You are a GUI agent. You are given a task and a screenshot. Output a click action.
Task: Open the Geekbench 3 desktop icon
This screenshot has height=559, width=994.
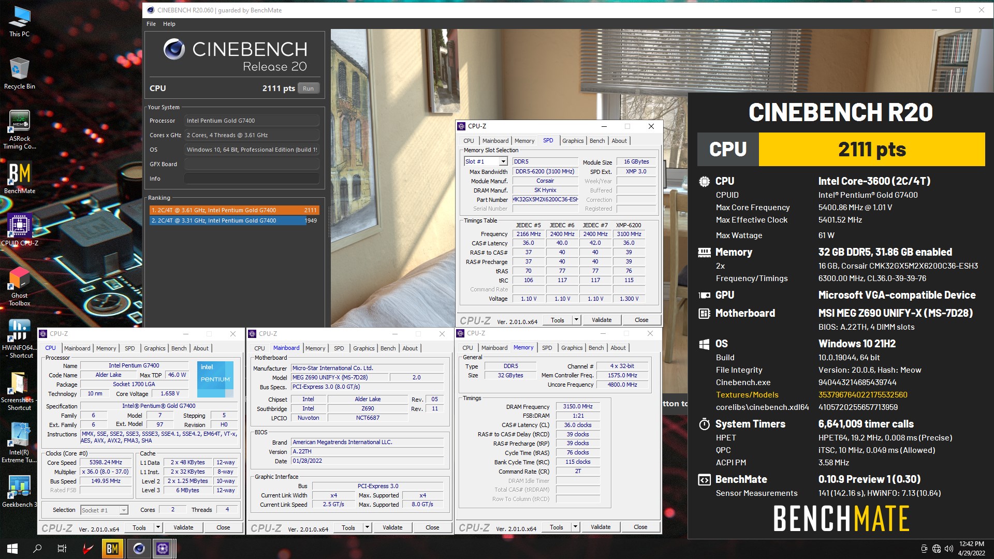[x=19, y=492]
